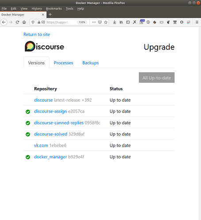201x220 pixels.
Task: Open the Firefox hamburger menu
Action: [x=197, y=22]
